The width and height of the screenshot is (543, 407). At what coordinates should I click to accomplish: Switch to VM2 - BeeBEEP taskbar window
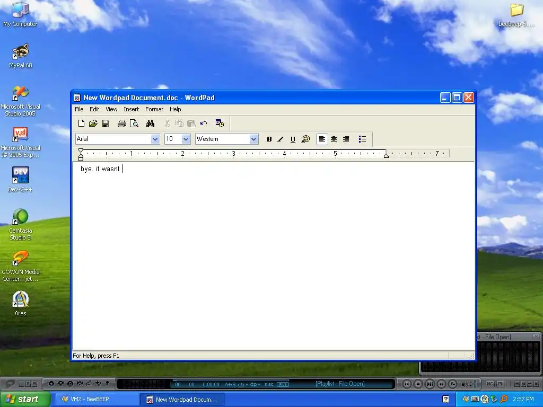tap(97, 400)
